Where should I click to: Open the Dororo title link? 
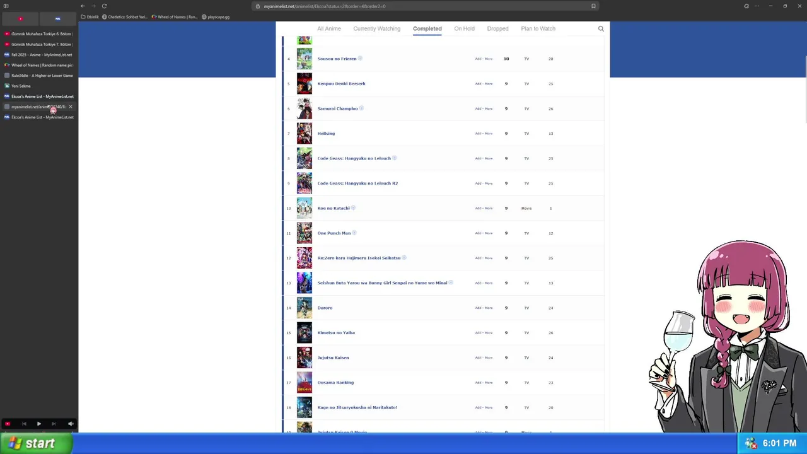(325, 308)
